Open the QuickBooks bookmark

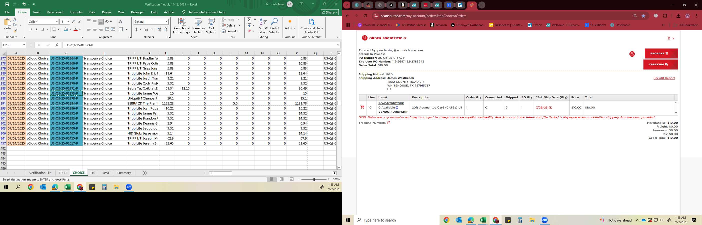[595, 25]
